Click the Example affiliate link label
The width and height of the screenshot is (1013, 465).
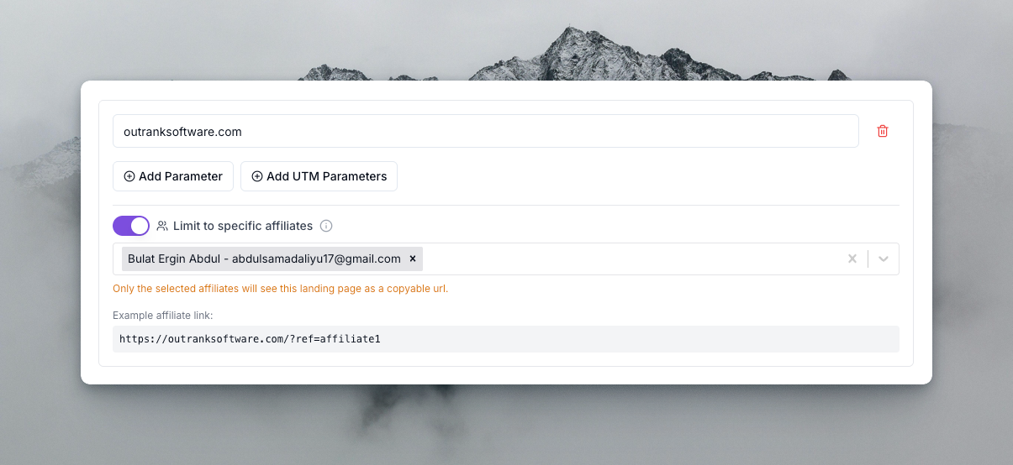click(x=163, y=316)
